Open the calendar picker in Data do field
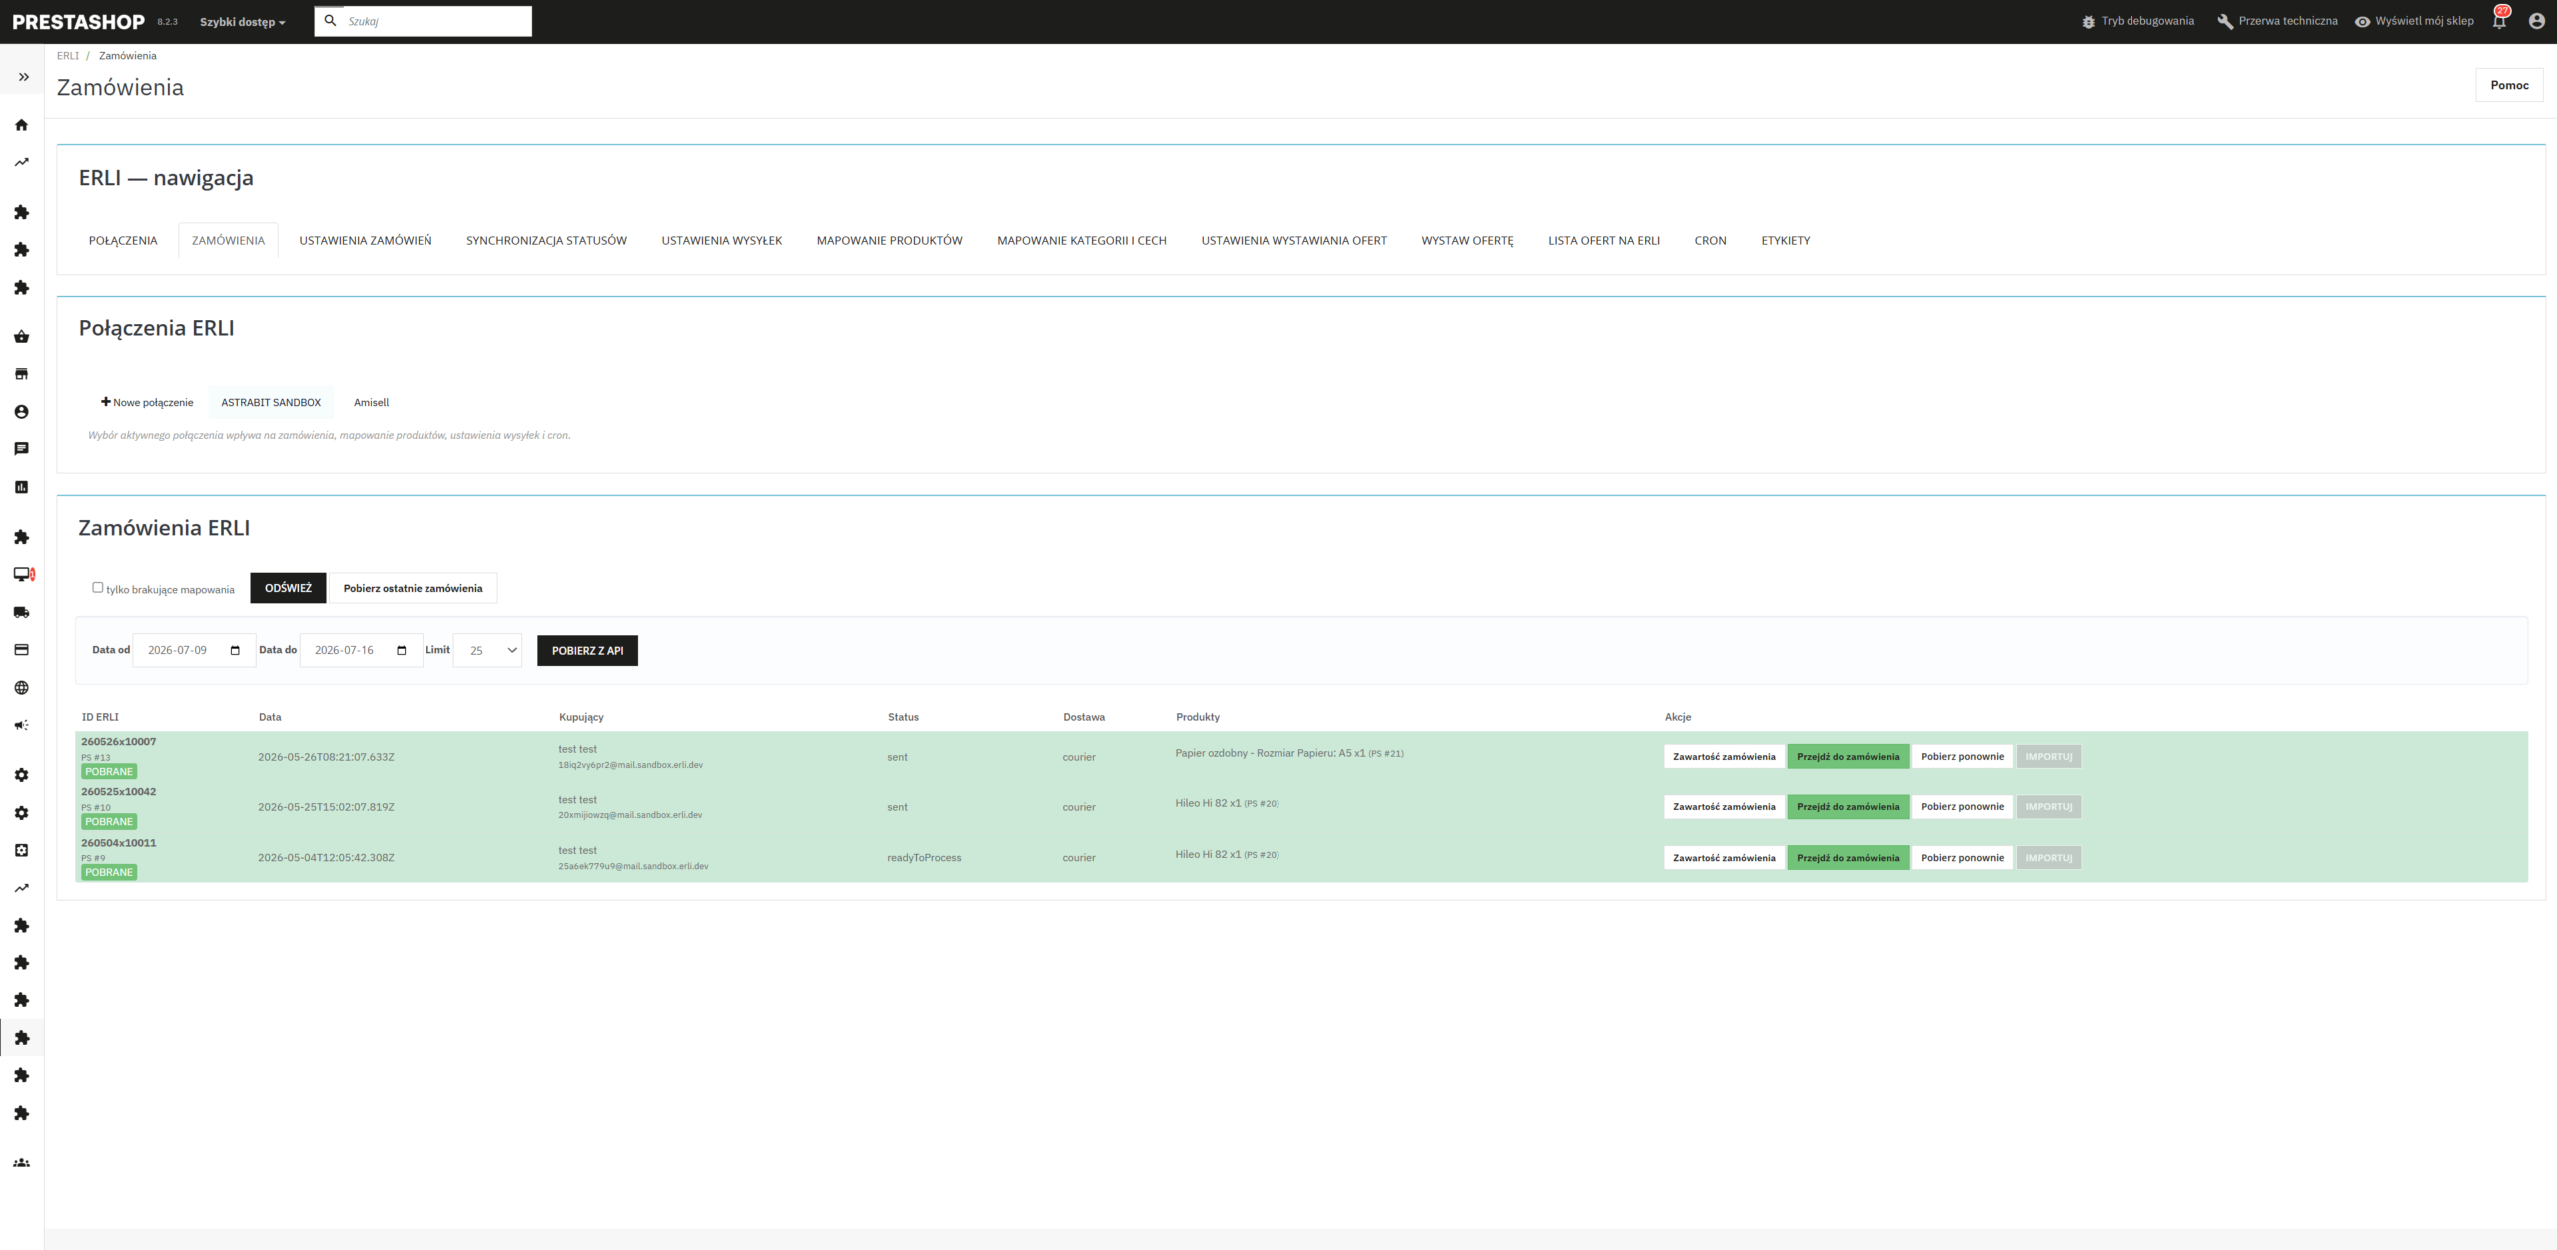This screenshot has height=1250, width=2557. [x=402, y=651]
